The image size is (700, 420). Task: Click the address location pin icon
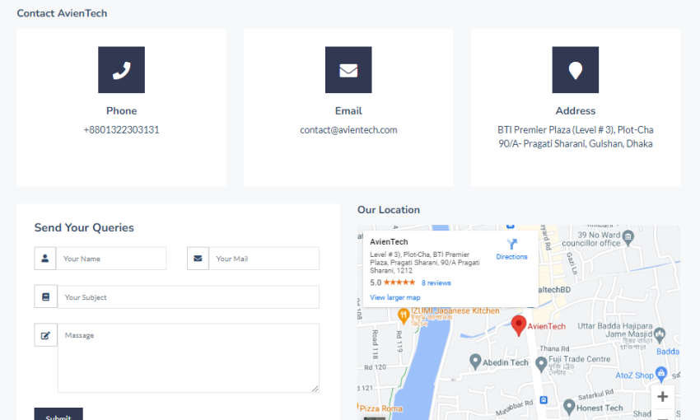(575, 70)
